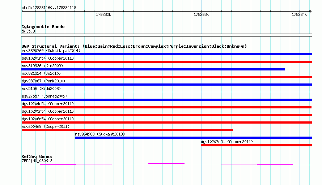Open the RefSeq Genes track heading
Screen dimensions: 322x185
click(x=37, y=156)
